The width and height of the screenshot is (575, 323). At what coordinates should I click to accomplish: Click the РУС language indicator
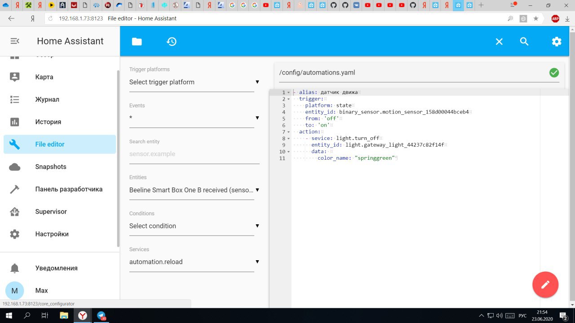522,316
